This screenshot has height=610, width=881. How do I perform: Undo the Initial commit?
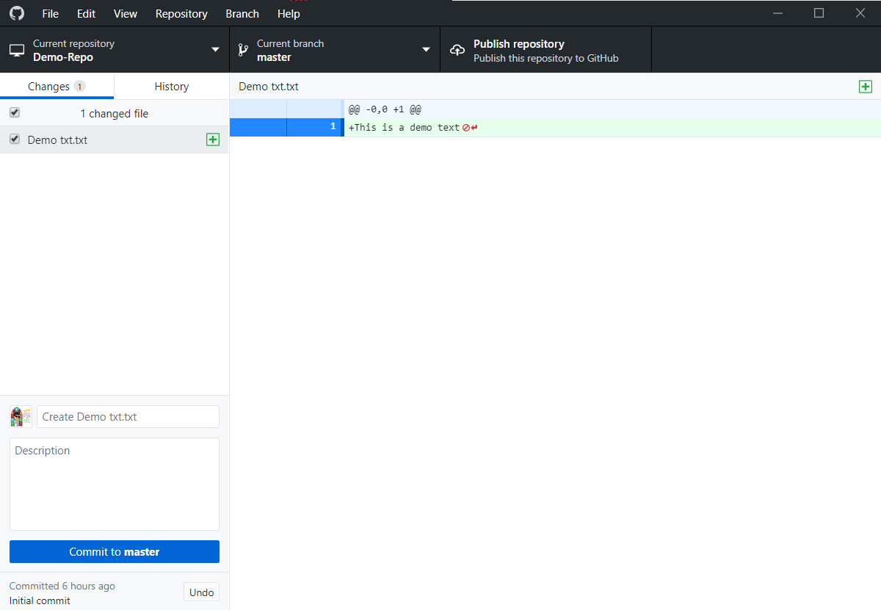click(201, 592)
